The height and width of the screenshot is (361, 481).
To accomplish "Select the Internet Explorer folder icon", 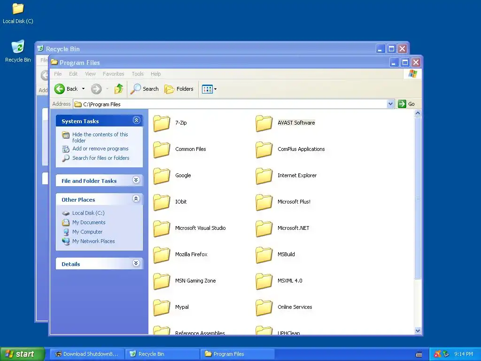I will pyautogui.click(x=264, y=176).
